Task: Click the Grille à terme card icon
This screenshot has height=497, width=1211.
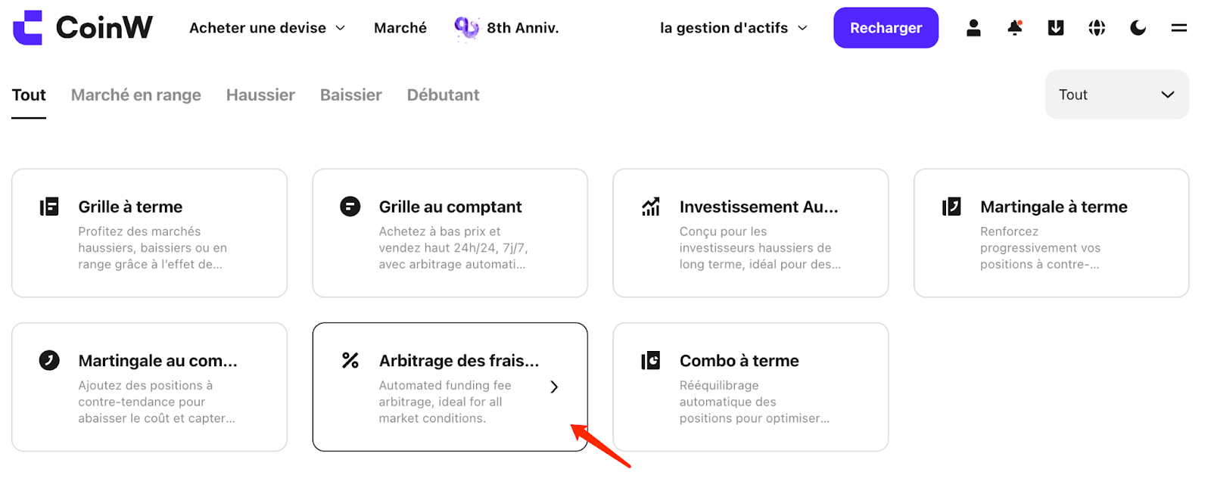Action: click(49, 207)
